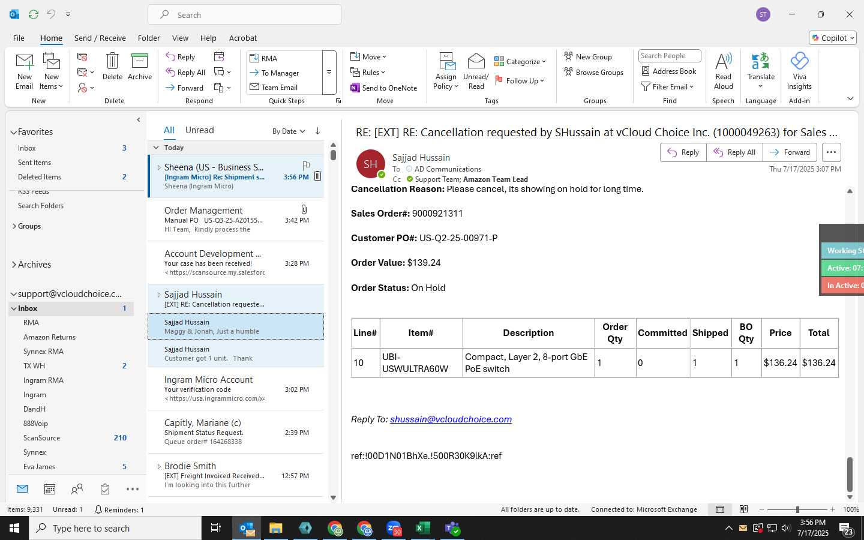Click the zoom out minus button
This screenshot has height=540, width=864.
pos(762,509)
